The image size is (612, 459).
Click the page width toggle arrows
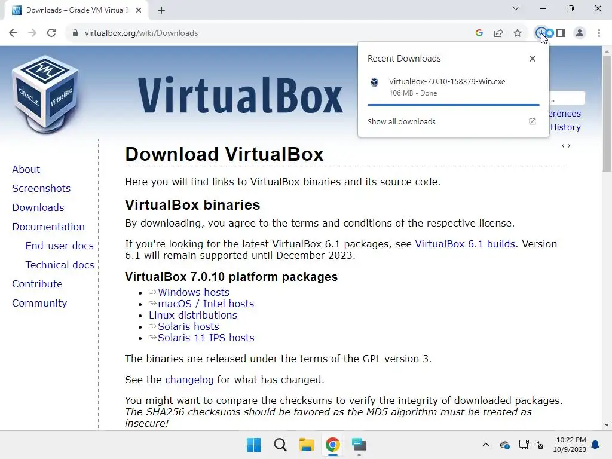pos(566,146)
